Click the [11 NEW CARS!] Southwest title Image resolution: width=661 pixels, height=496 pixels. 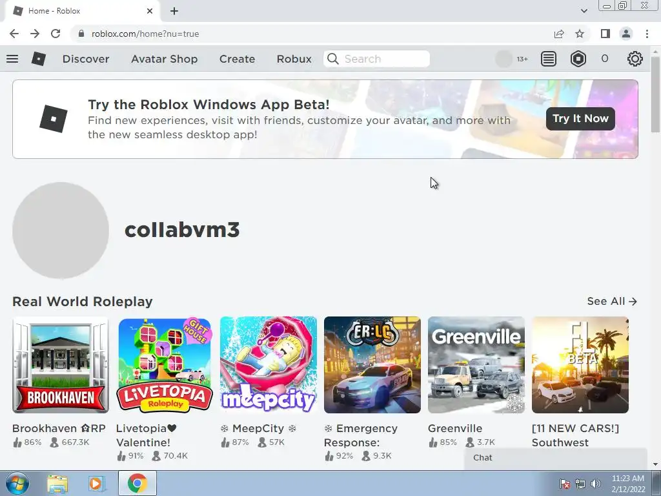575,435
